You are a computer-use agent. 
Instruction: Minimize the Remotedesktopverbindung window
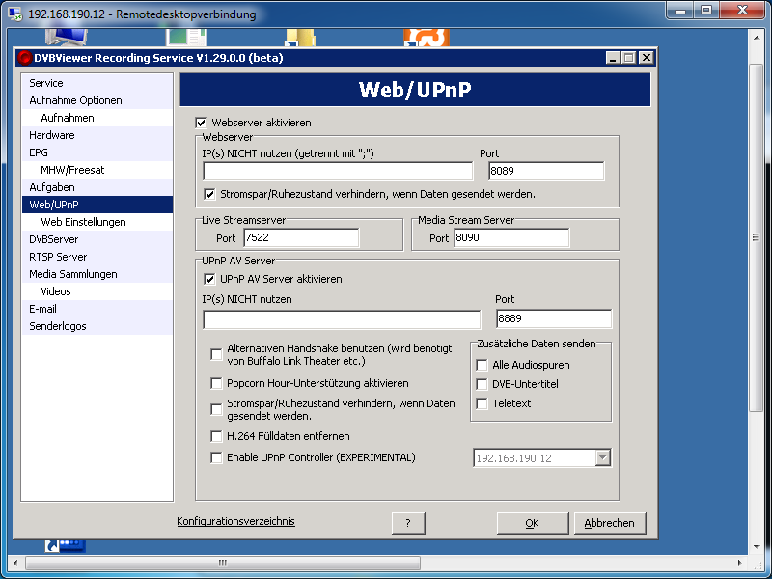pos(681,10)
